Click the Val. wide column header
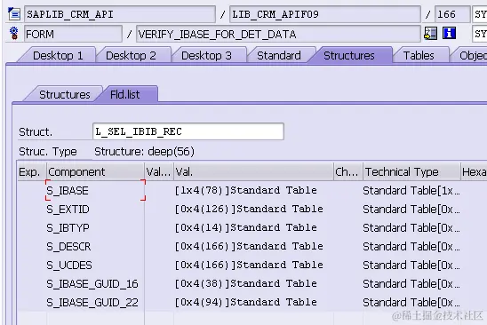The image size is (487, 325). point(253,171)
